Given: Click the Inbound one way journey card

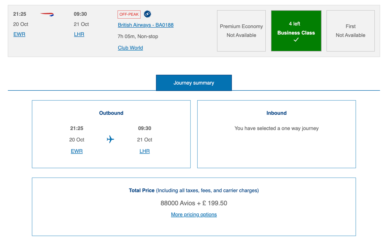Looking at the screenshot, I should point(276,134).
